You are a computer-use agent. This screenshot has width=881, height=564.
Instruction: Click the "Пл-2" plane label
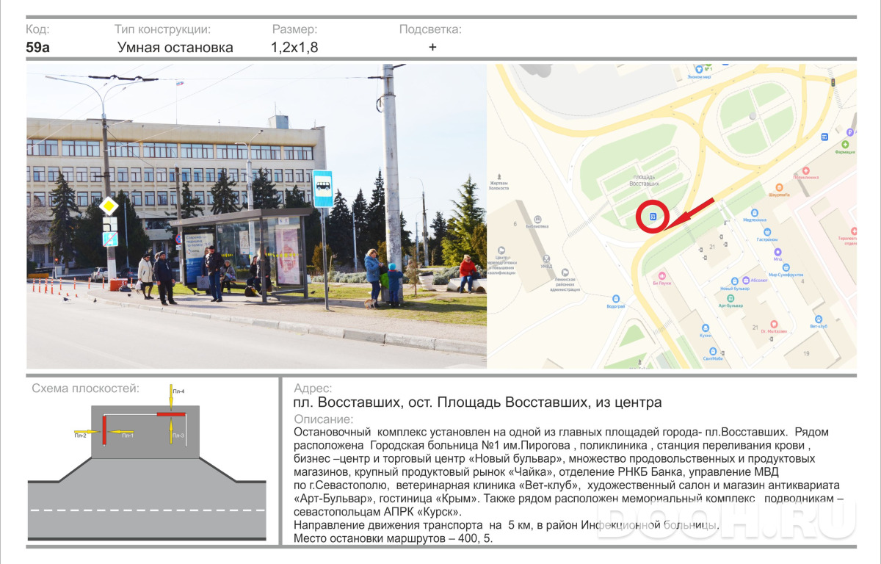pyautogui.click(x=80, y=436)
